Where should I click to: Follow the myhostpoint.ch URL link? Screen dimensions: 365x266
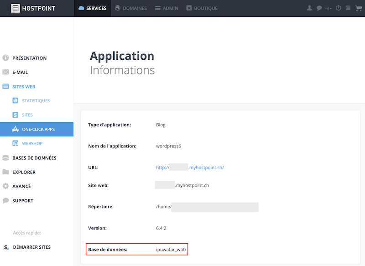pos(190,167)
